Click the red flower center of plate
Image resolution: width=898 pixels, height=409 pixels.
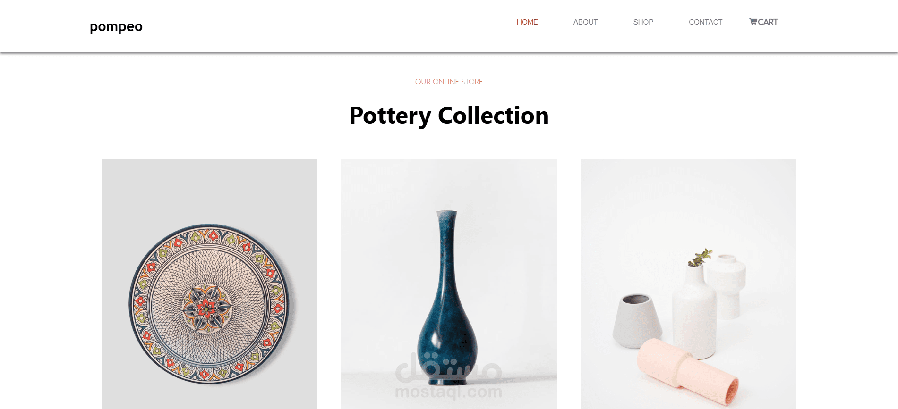click(x=206, y=308)
